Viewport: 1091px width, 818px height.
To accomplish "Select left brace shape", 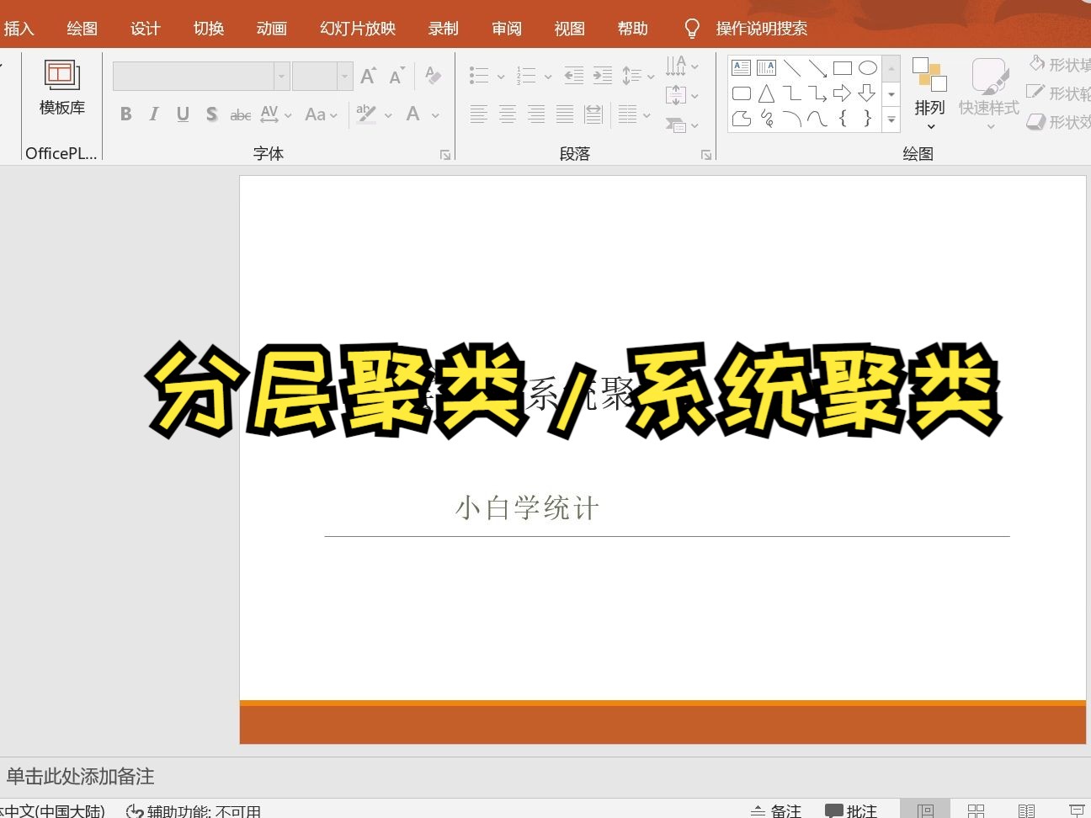I will tap(843, 119).
